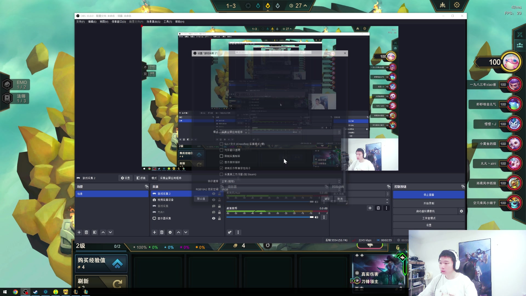Enable 工作室模式 studio mode

point(429,218)
